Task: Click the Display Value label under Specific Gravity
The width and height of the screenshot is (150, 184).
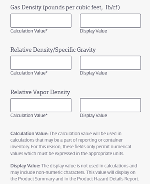Action: (x=93, y=73)
